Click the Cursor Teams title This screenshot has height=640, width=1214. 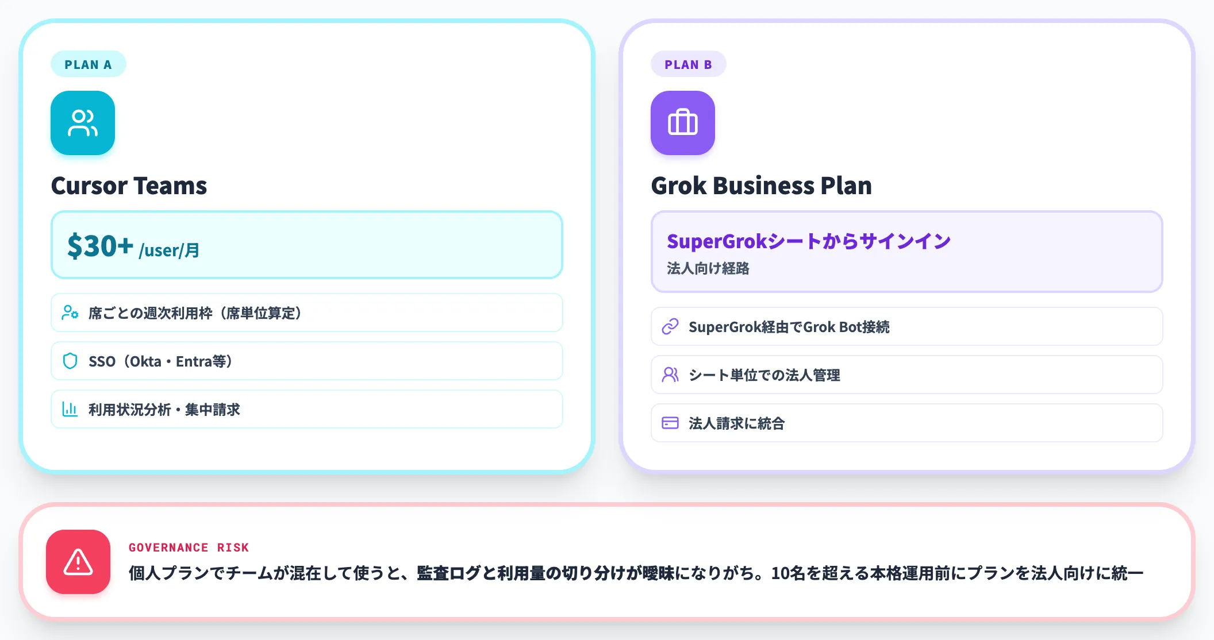tap(129, 186)
